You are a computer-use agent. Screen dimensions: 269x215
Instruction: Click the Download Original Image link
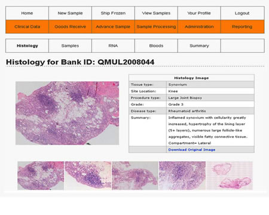point(192,150)
